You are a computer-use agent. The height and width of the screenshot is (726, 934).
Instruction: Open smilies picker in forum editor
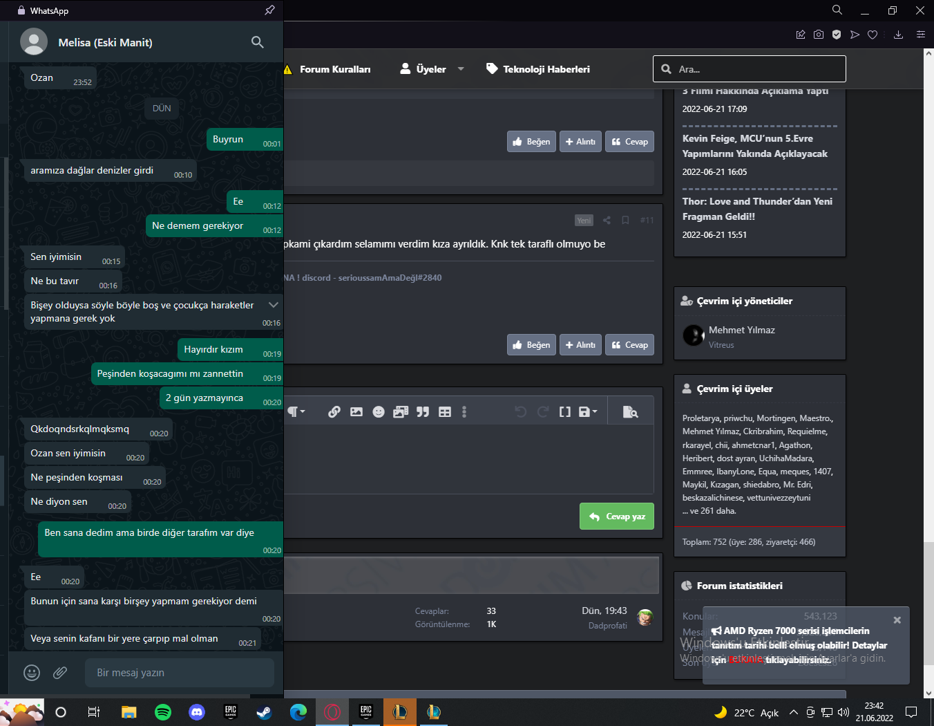(379, 412)
